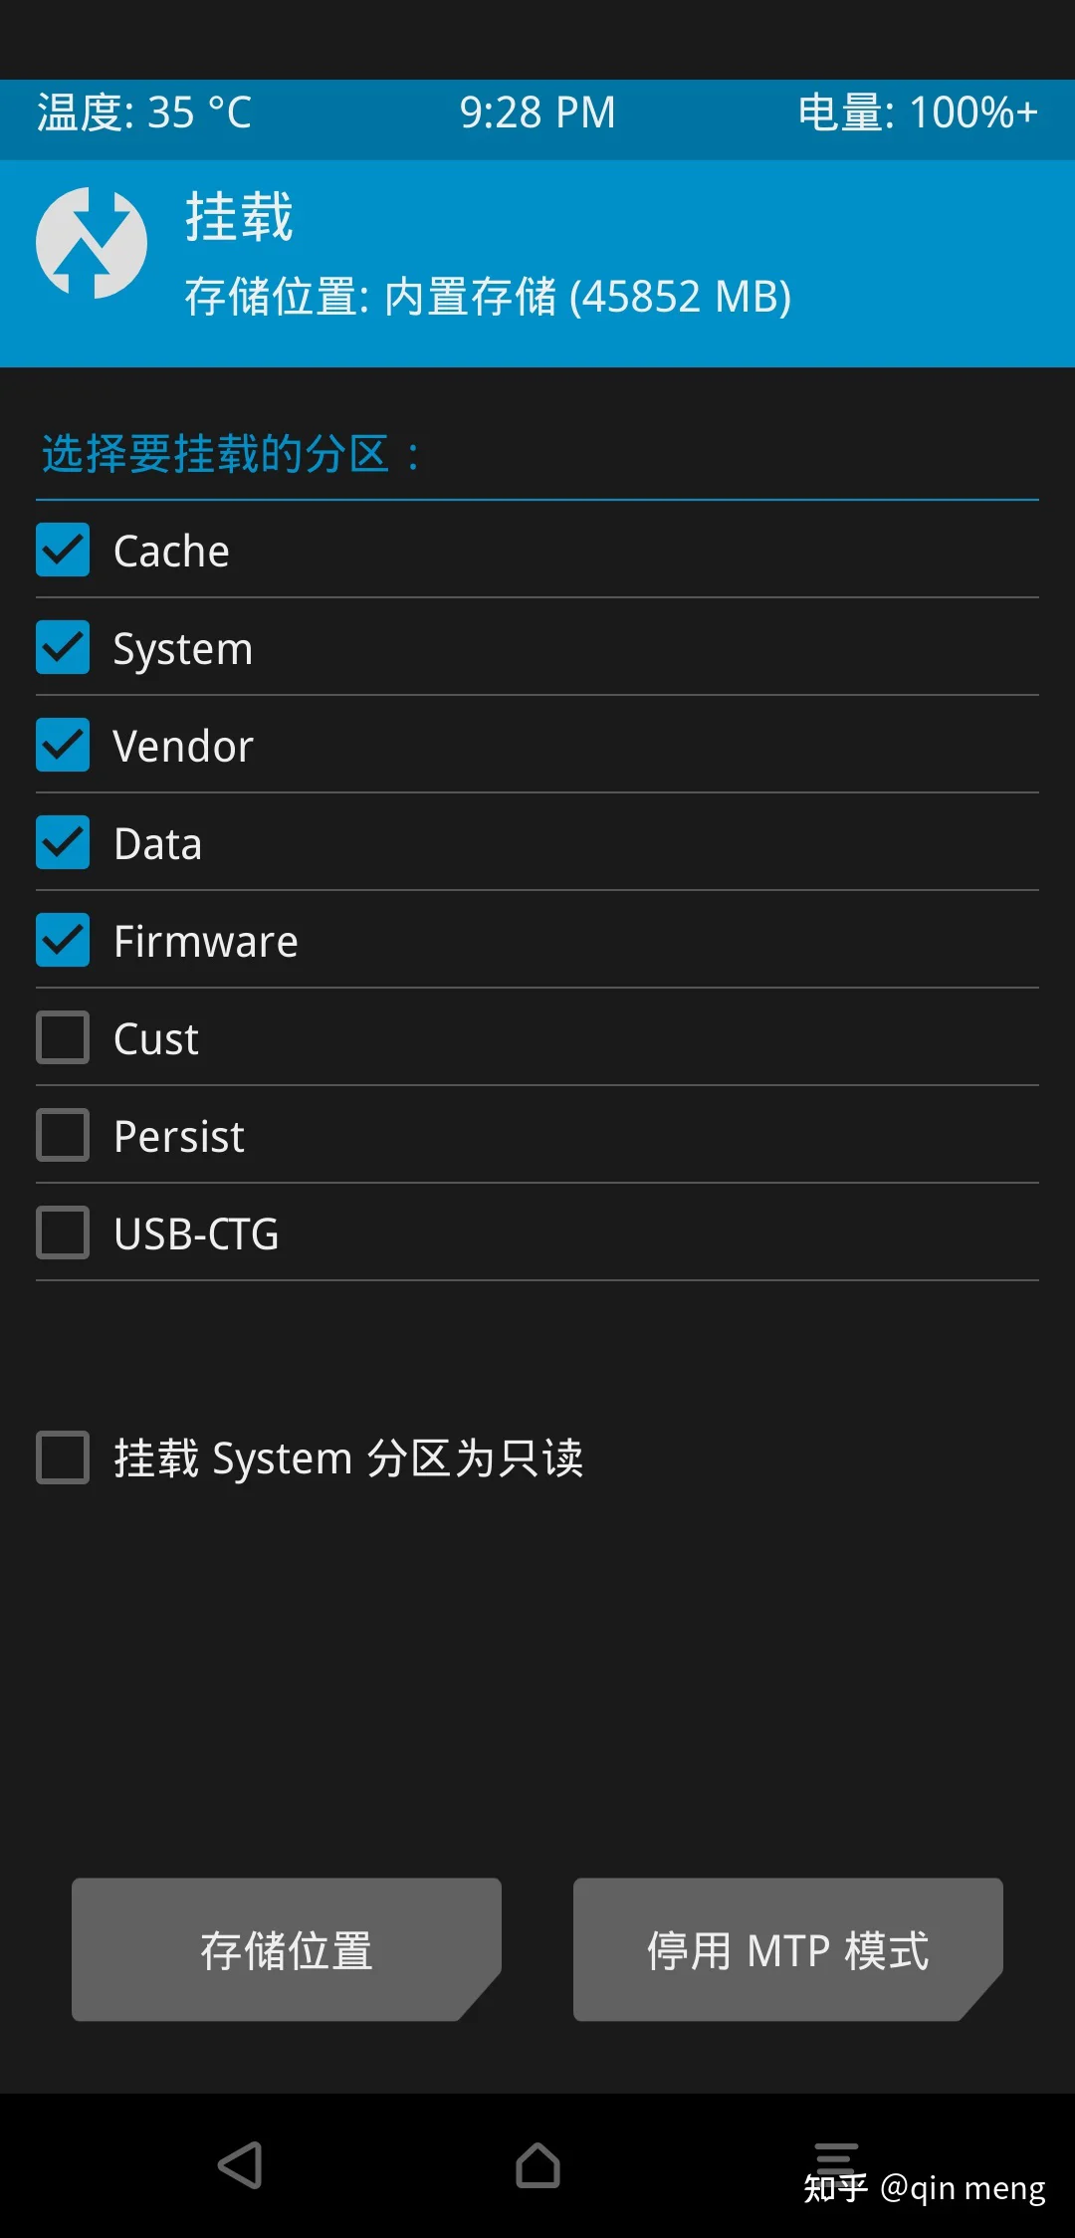Uncheck the Cache partition checkbox
Image resolution: width=1075 pixels, height=2238 pixels.
pos(63,550)
